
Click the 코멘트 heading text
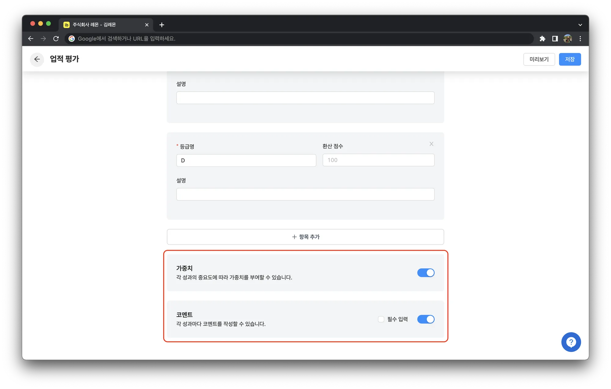[184, 315]
